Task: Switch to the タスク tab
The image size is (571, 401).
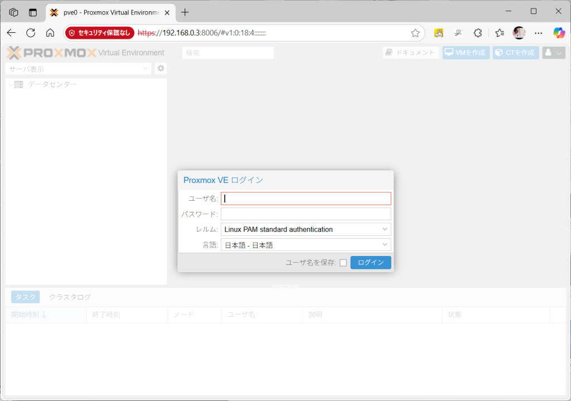Action: (26, 297)
